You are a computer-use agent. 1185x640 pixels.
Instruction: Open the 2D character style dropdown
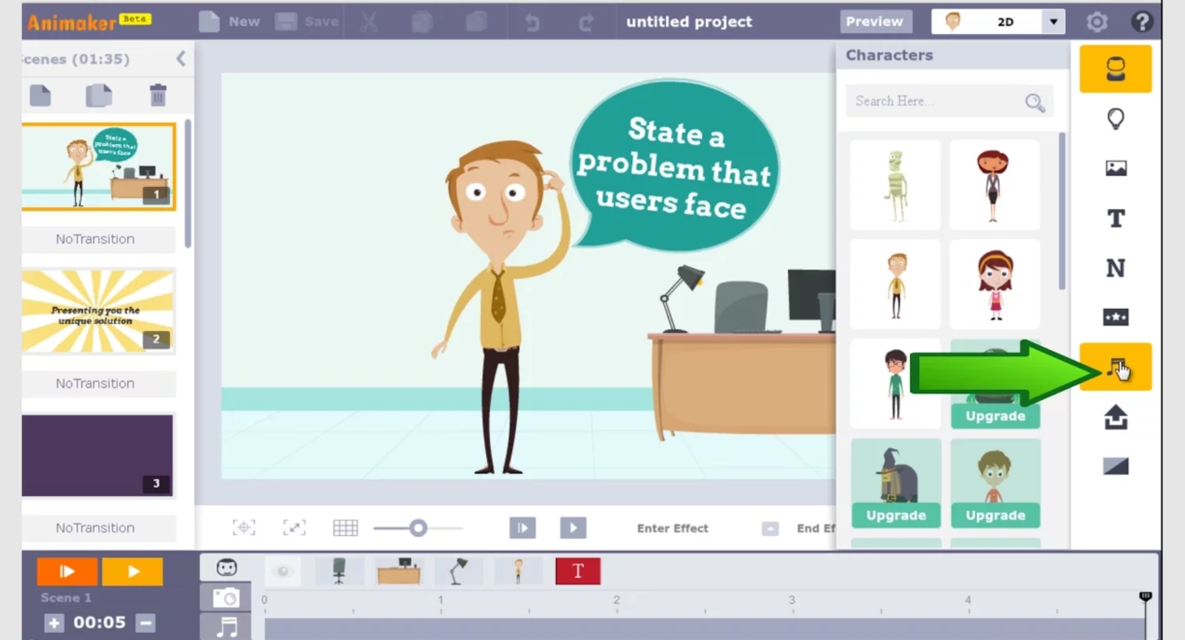click(1053, 22)
